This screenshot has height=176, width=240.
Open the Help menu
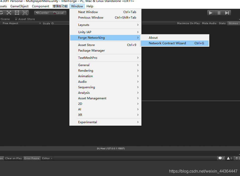pyautogui.click(x=90, y=6)
